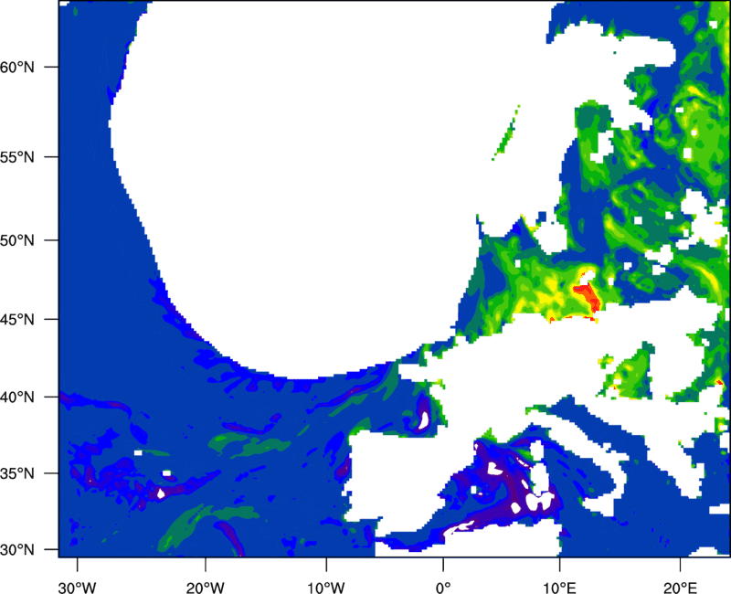Click the 0° longitude label

(x=443, y=588)
